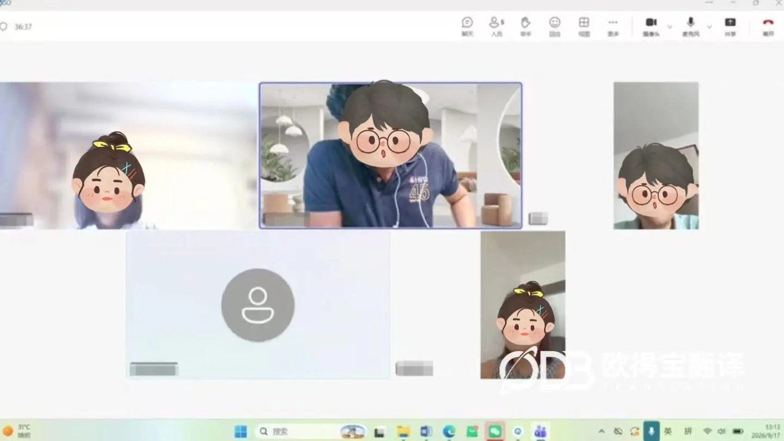This screenshot has width=784, height=441.
Task: Leave the meeting with the red phone button
Action: 768,26
